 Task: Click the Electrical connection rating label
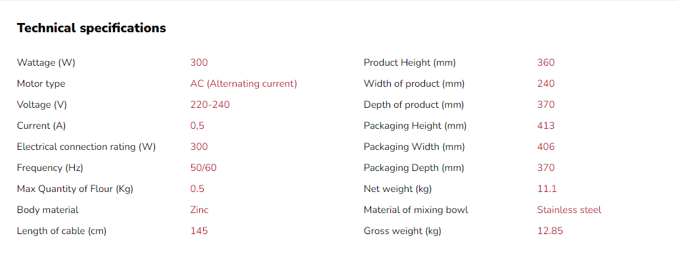point(86,147)
